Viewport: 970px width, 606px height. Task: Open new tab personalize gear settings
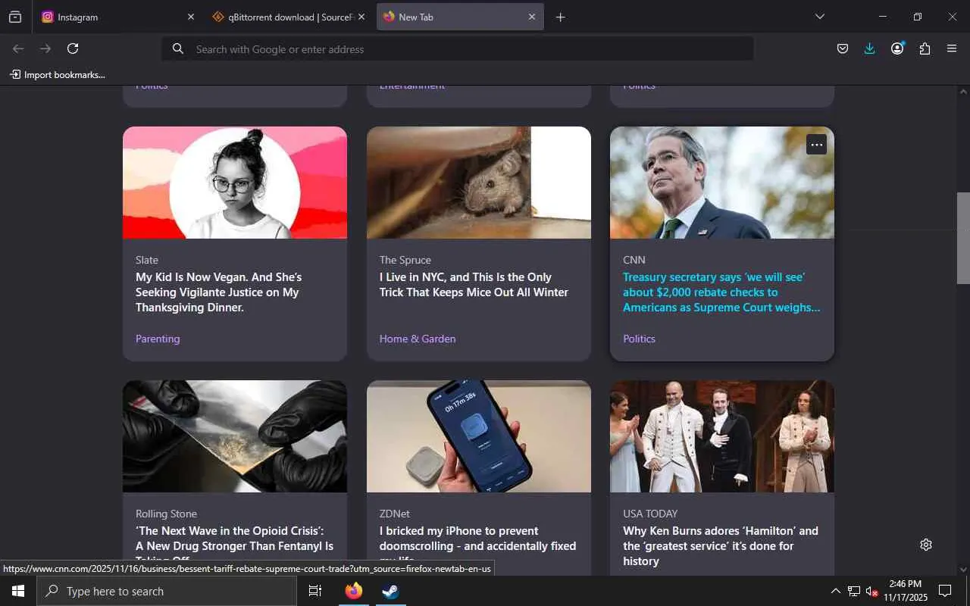point(926,545)
